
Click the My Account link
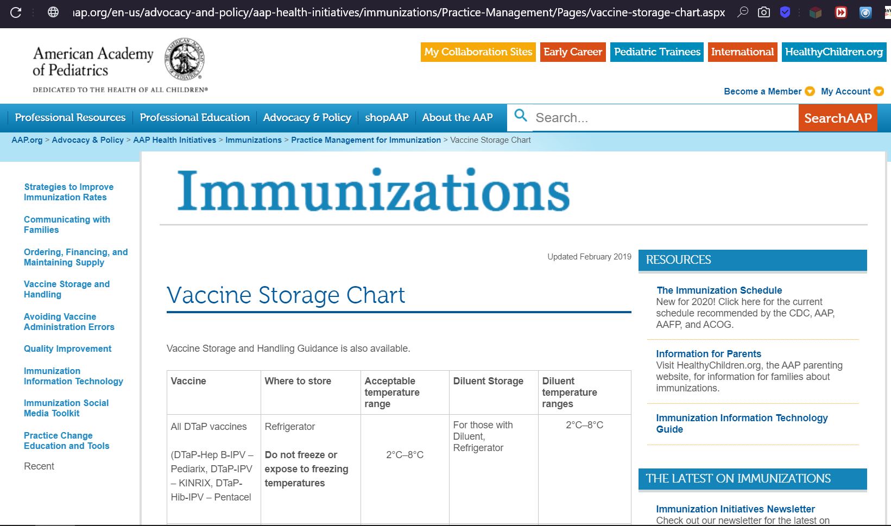(x=845, y=91)
